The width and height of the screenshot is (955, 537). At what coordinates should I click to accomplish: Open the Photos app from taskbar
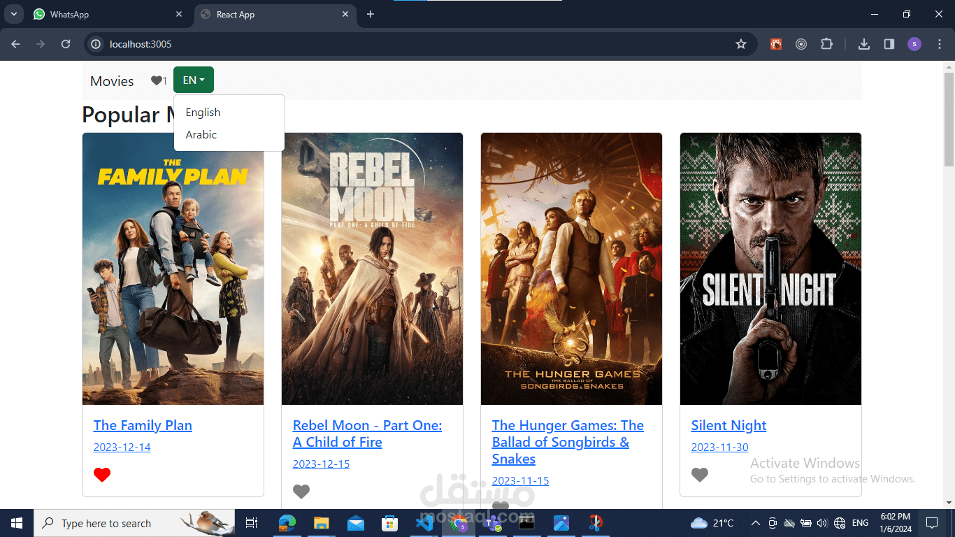click(x=561, y=523)
